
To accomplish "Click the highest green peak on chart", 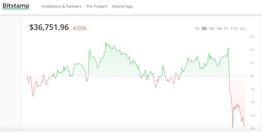I will pos(105,42).
